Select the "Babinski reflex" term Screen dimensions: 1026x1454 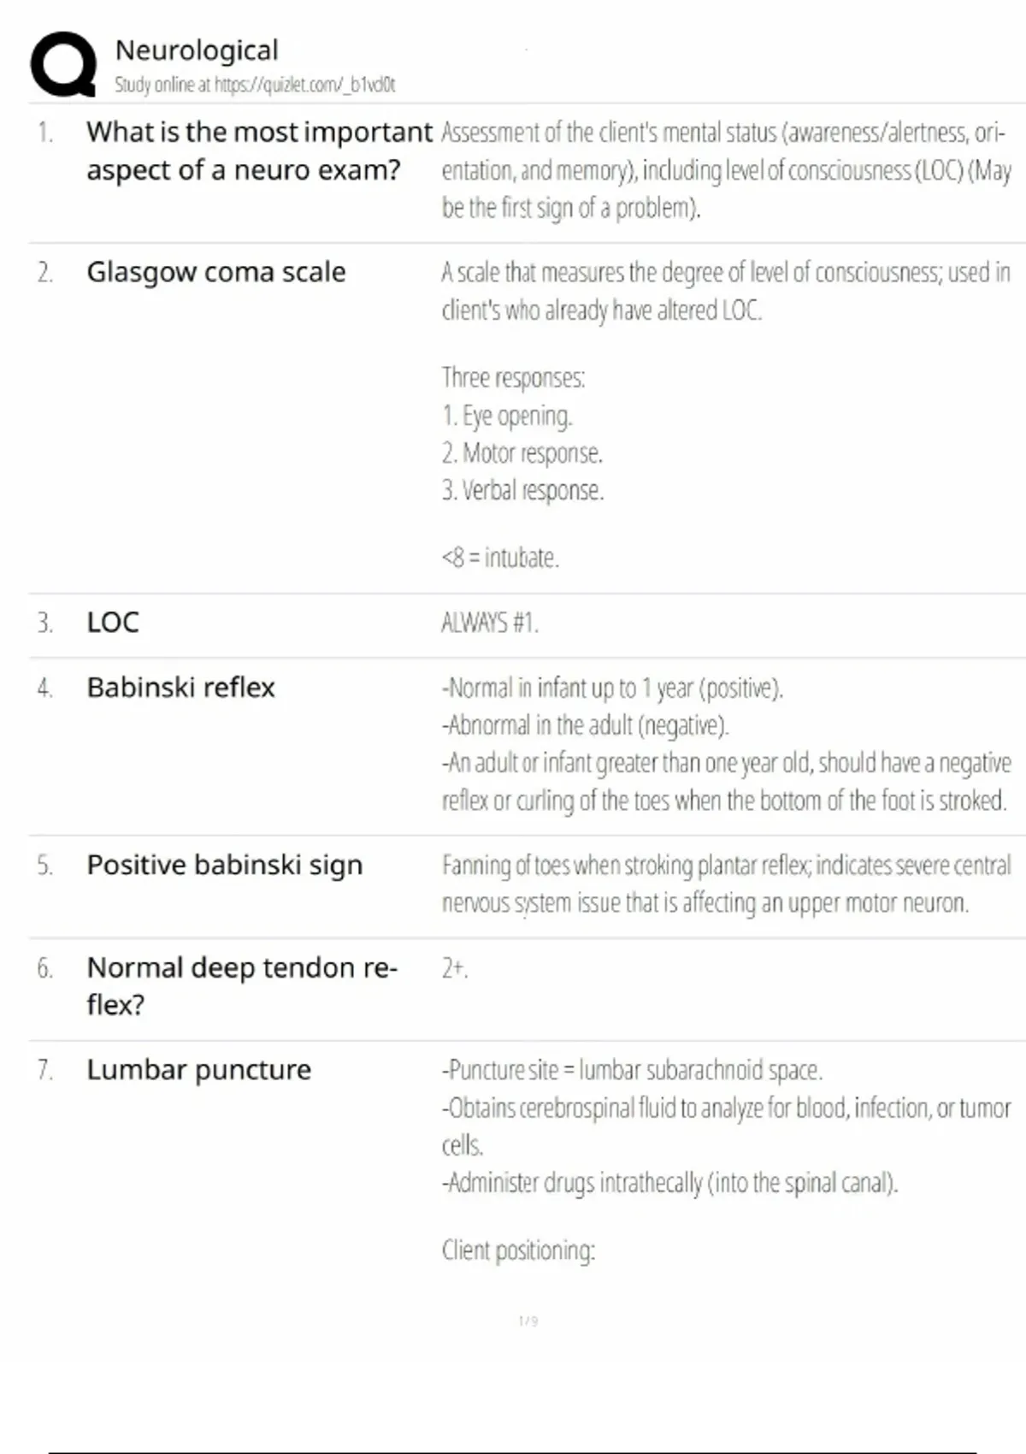181,688
